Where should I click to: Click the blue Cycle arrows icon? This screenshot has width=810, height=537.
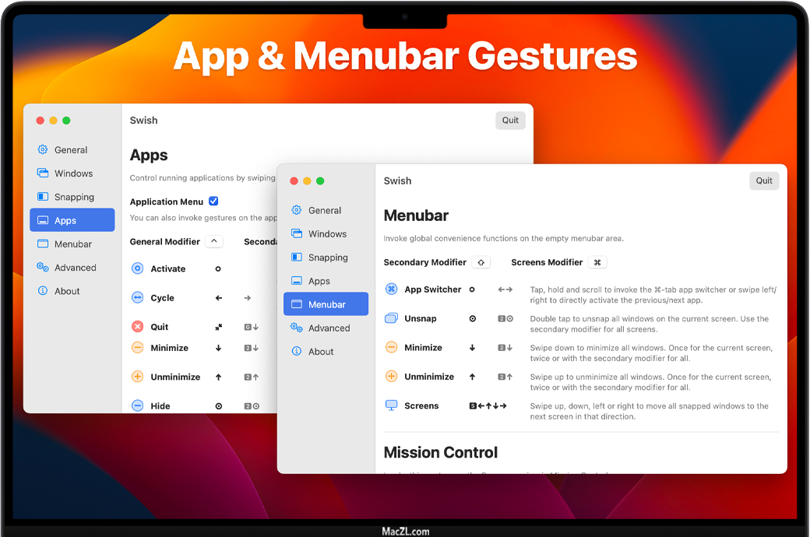138,298
